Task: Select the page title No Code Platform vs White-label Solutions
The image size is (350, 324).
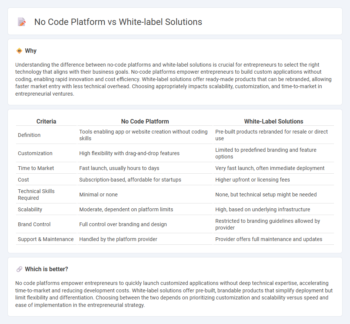Action: coord(118,22)
